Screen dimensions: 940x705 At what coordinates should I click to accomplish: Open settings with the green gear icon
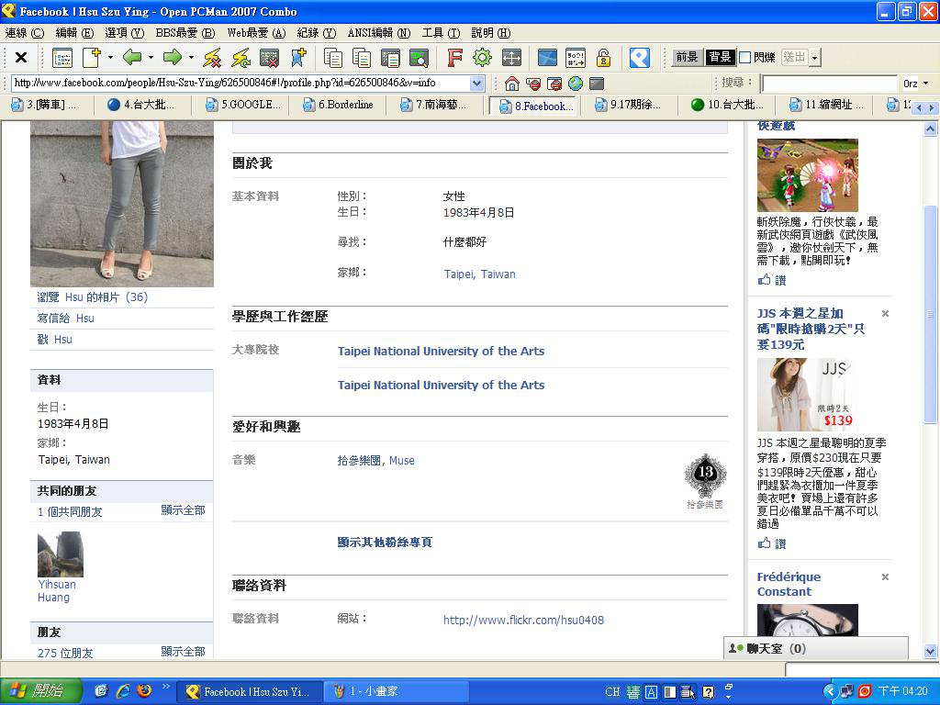482,58
